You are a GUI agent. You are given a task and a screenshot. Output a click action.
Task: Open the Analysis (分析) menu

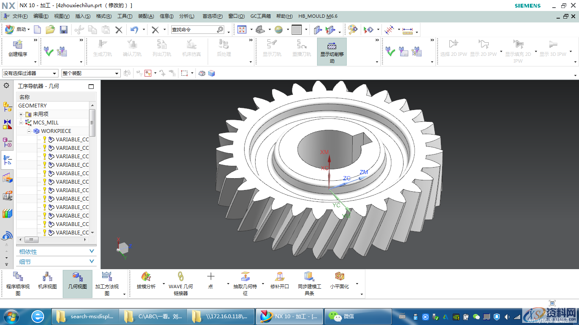click(187, 16)
